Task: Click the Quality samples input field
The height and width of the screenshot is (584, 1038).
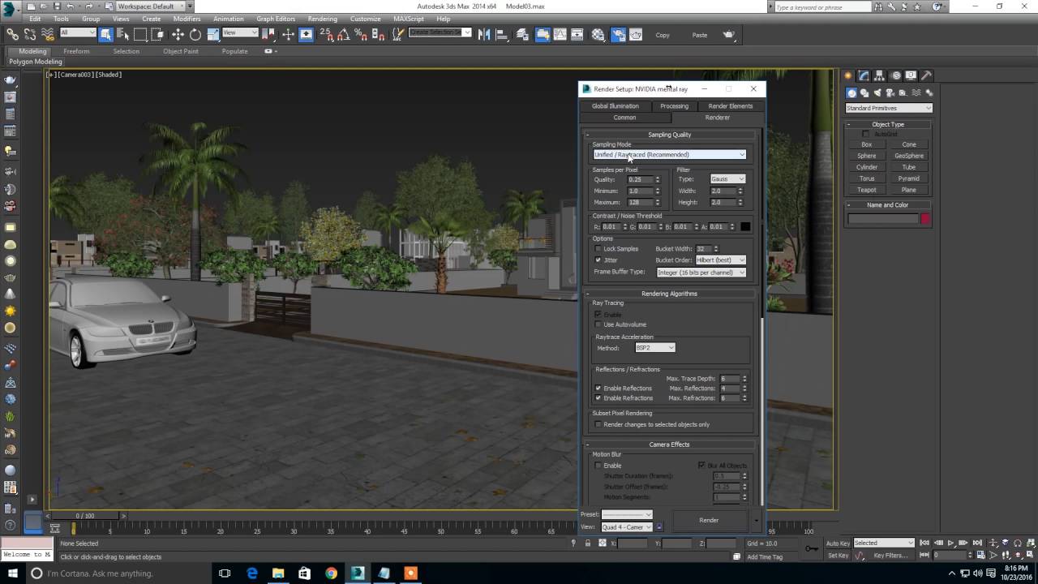Action: point(640,180)
